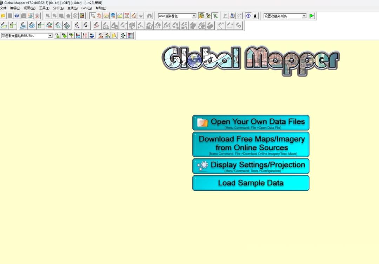The image size is (379, 264).
Task: Click Load Sample Data button
Action: click(251, 183)
